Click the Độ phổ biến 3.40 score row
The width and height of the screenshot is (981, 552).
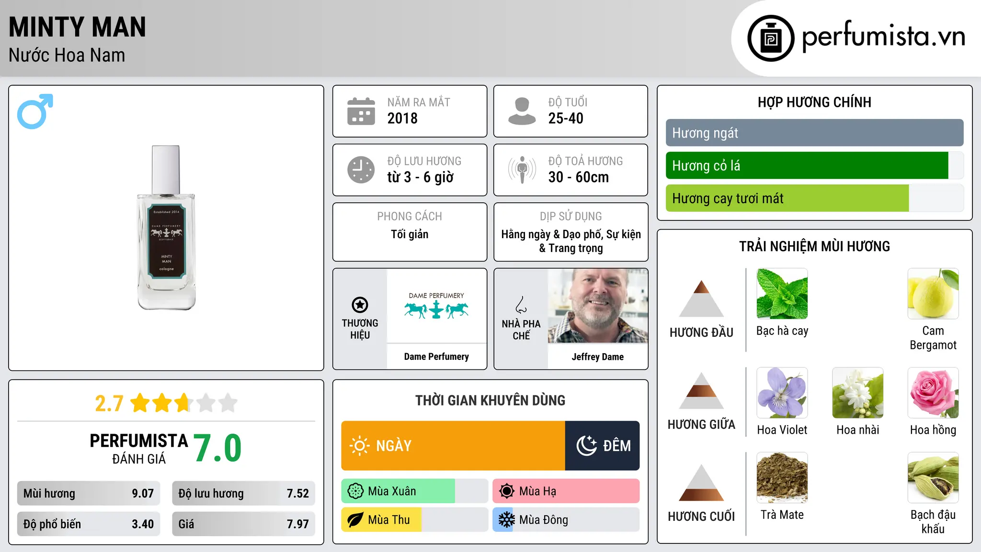pyautogui.click(x=89, y=524)
